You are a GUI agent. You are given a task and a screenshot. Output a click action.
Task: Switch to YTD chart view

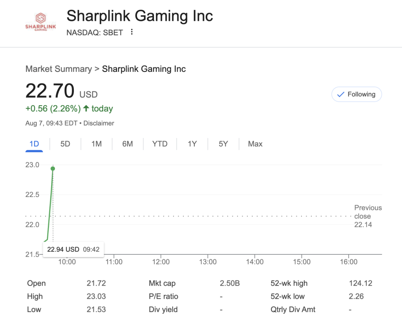(160, 144)
